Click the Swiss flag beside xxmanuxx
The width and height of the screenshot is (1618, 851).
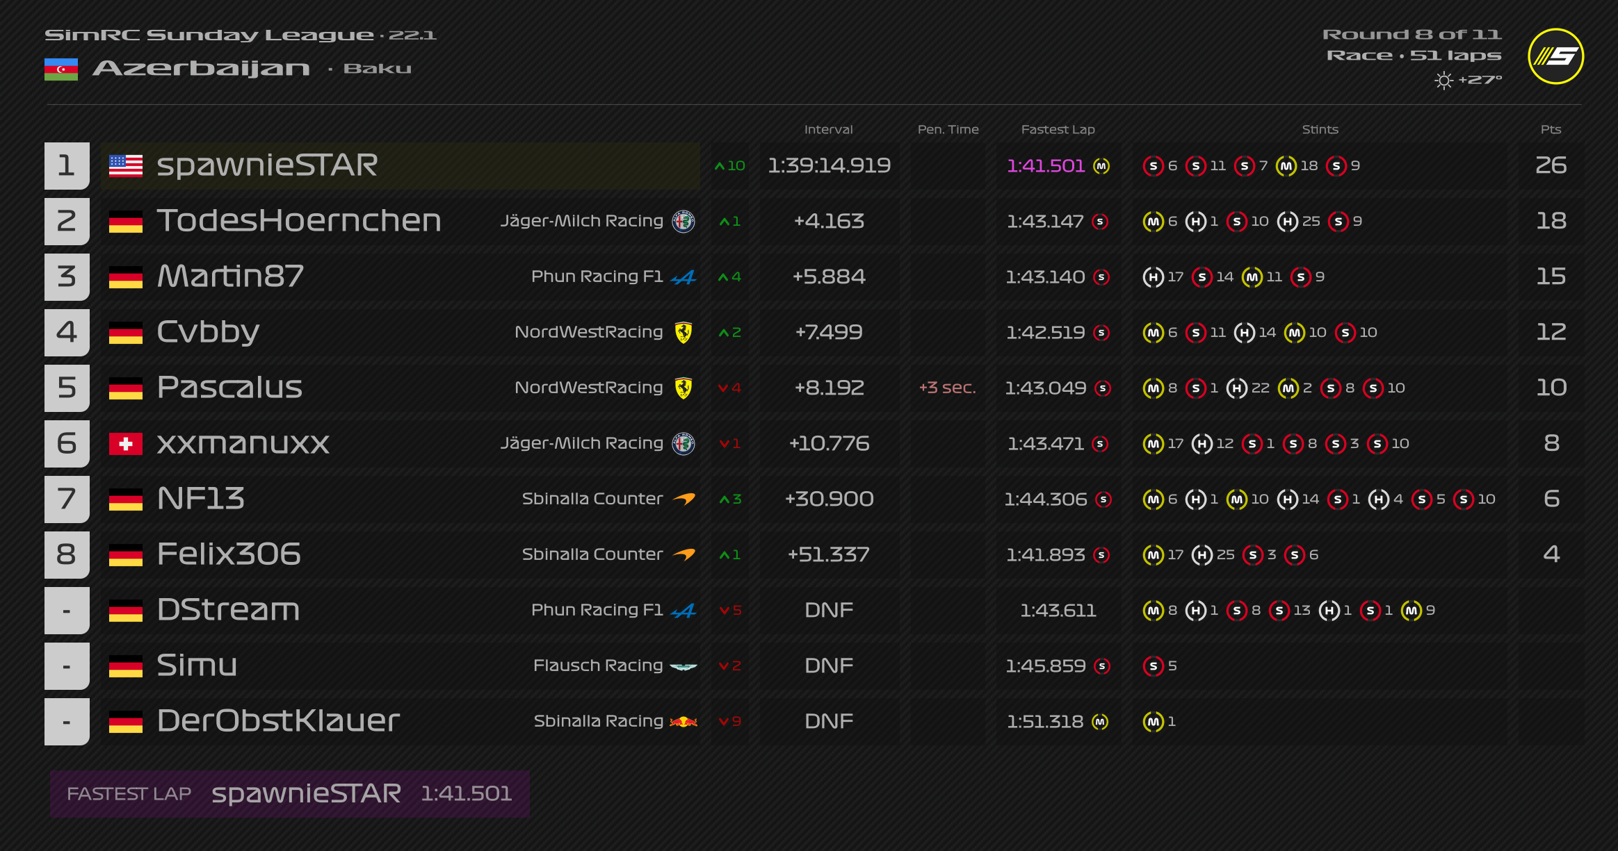[x=126, y=444]
